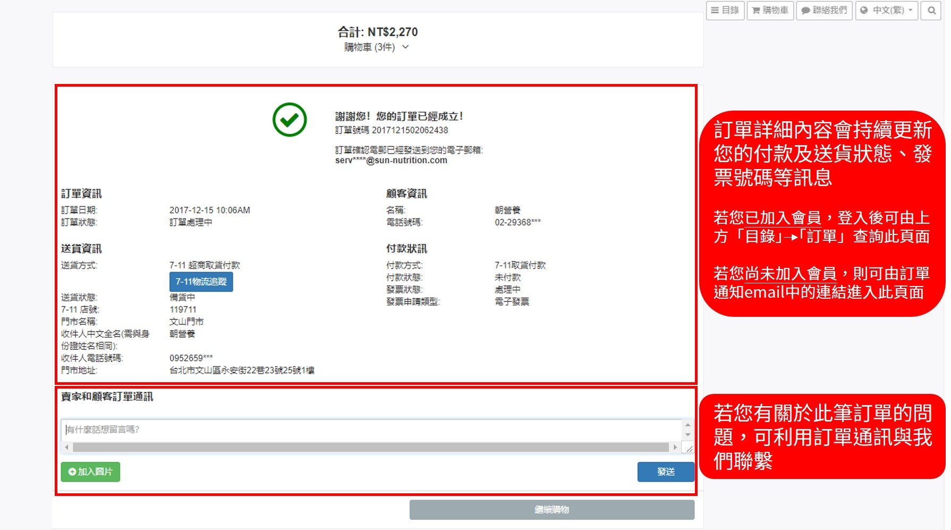Click the invoice type 電子發票
This screenshot has height=530, width=951.
[x=512, y=302]
